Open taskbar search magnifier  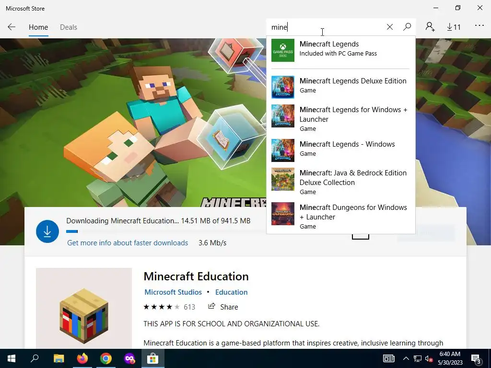point(35,358)
